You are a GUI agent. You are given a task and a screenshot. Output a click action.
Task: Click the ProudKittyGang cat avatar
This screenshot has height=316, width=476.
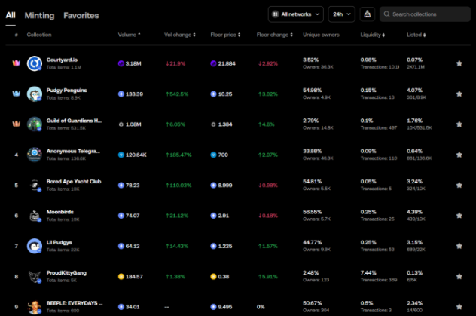click(x=35, y=277)
